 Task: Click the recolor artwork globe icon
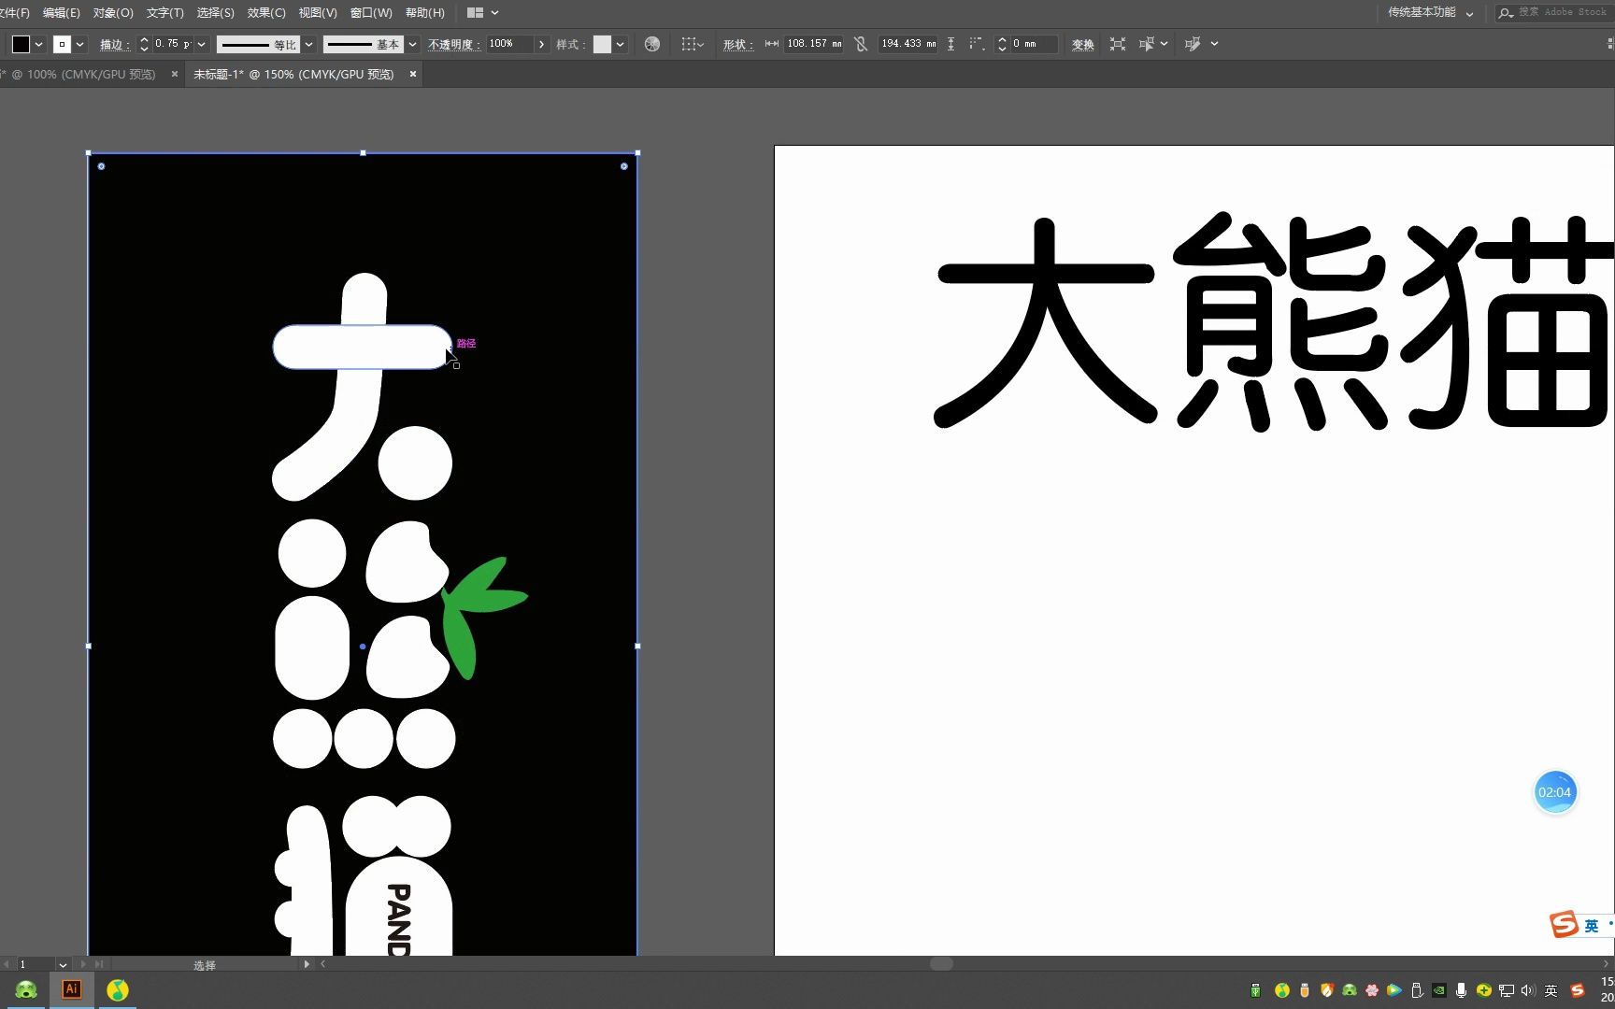click(652, 44)
